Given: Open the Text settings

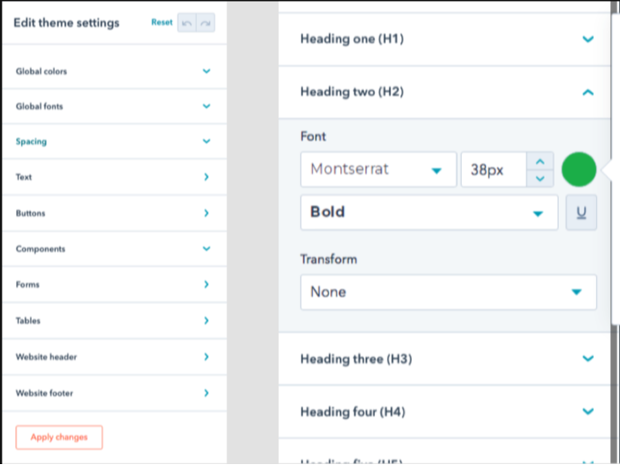Looking at the screenshot, I should click(x=114, y=177).
